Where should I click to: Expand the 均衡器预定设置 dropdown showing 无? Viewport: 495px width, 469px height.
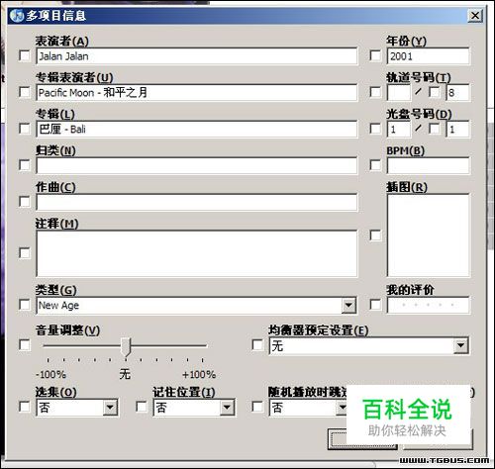[x=460, y=346]
